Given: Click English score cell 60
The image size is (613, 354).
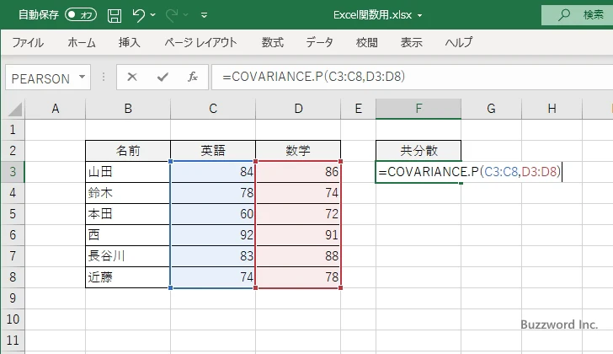Looking at the screenshot, I should tap(213, 214).
